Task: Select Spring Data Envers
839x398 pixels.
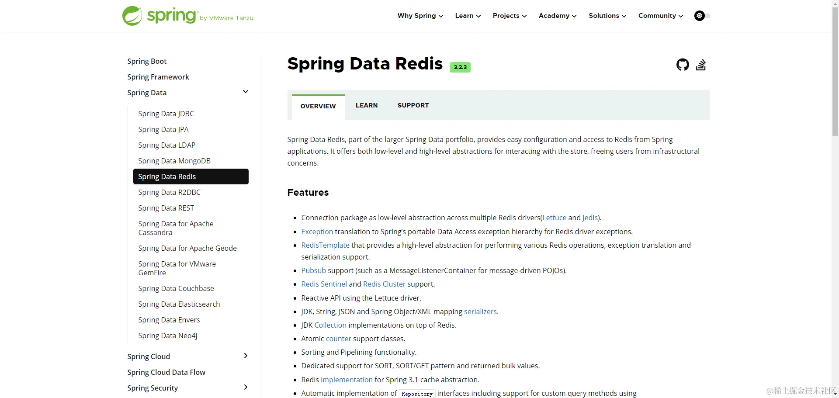Action: [x=169, y=320]
